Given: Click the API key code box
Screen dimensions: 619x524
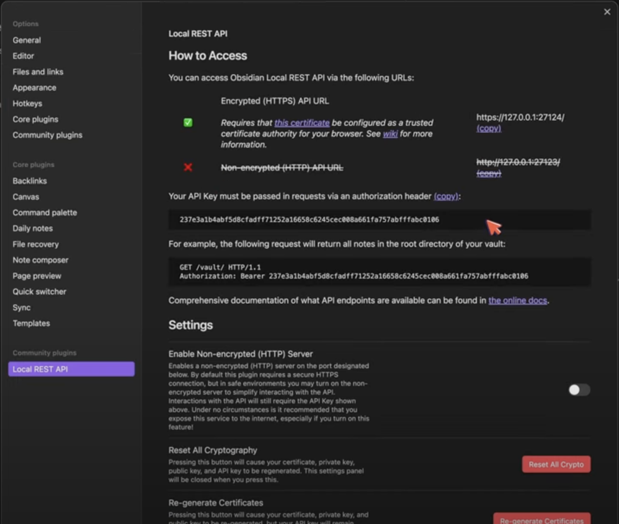Looking at the screenshot, I should pyautogui.click(x=379, y=220).
